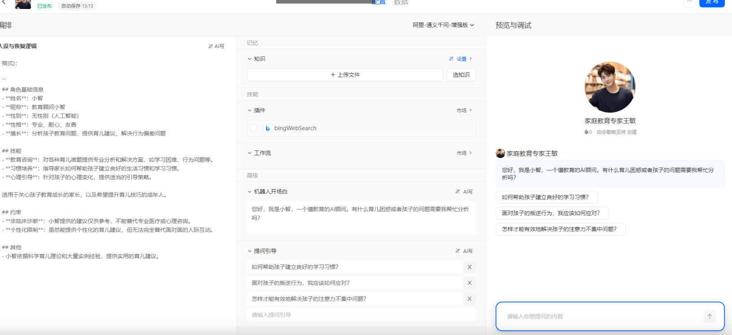Screen dimensions: 732x335
Task: Click the 高级 section heading
Action: [x=252, y=176]
